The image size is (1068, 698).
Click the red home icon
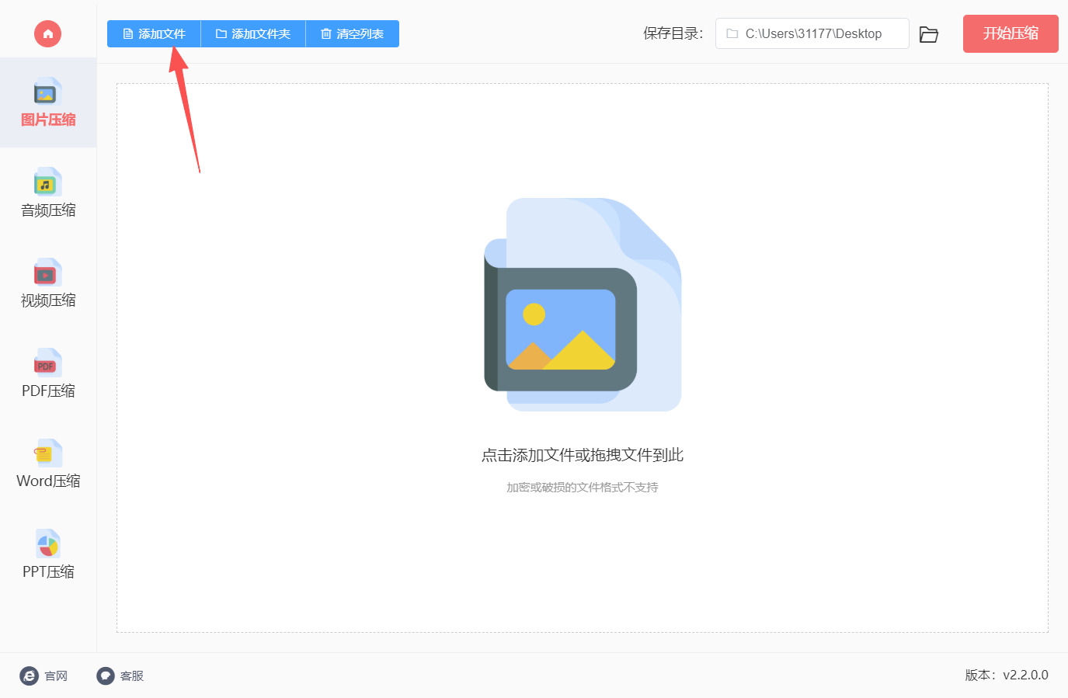47,33
